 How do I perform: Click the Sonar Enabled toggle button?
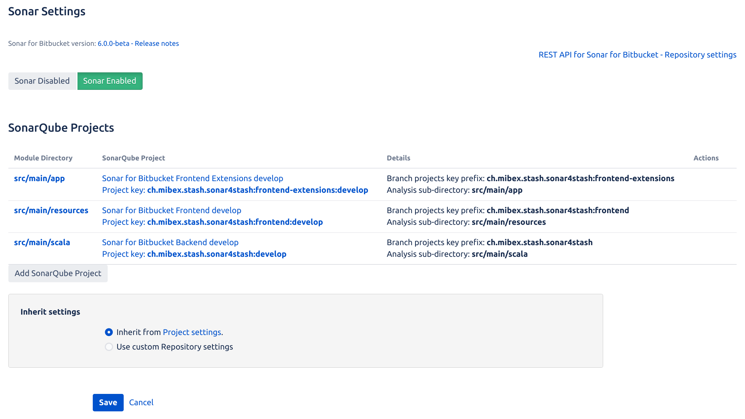109,81
